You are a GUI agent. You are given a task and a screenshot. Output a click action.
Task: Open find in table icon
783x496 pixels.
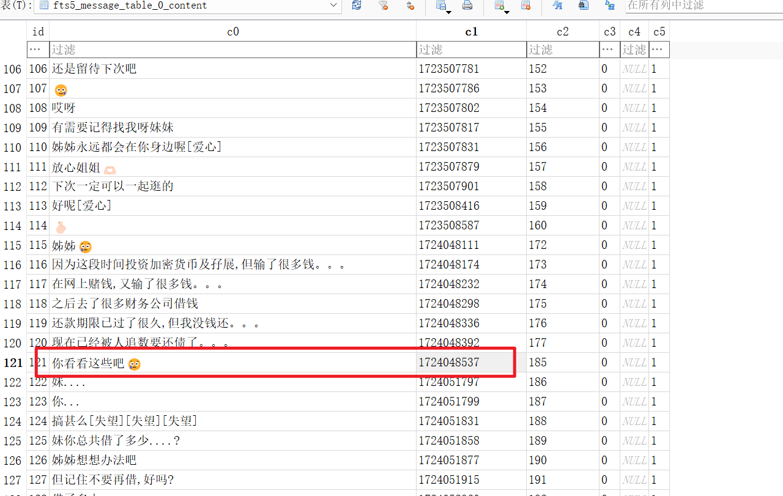(584, 6)
